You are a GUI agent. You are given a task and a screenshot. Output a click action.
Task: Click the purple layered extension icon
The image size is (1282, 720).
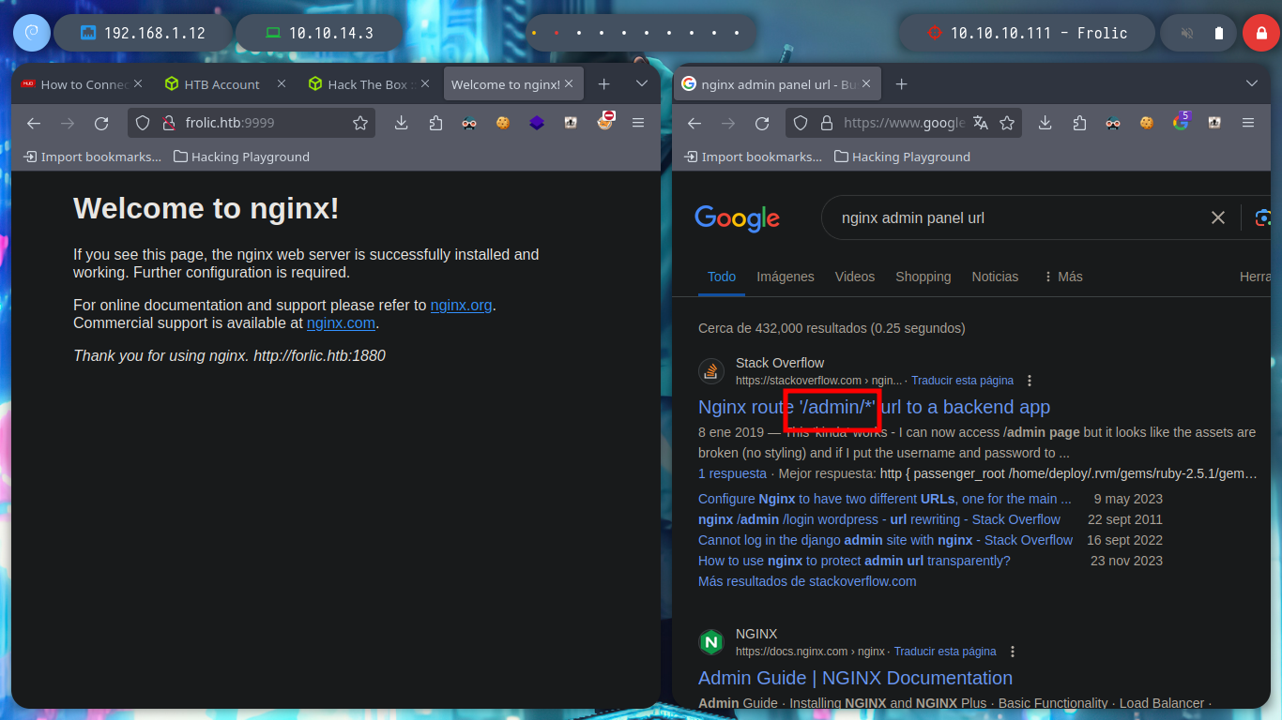[537, 123]
